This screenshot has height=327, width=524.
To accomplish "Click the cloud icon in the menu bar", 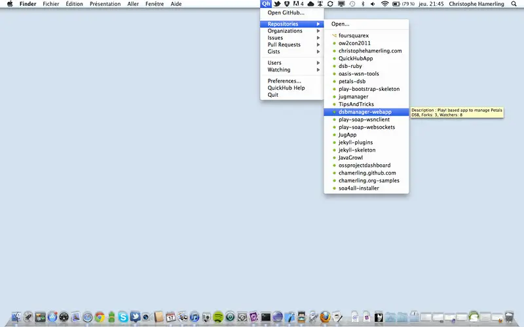I will pyautogui.click(x=310, y=4).
